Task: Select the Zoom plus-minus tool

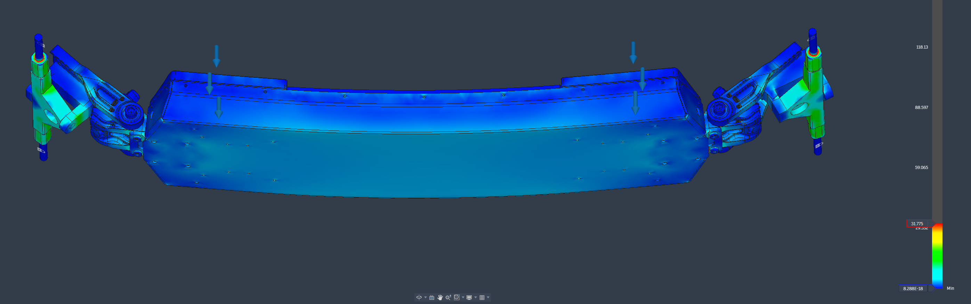Action: (x=448, y=297)
